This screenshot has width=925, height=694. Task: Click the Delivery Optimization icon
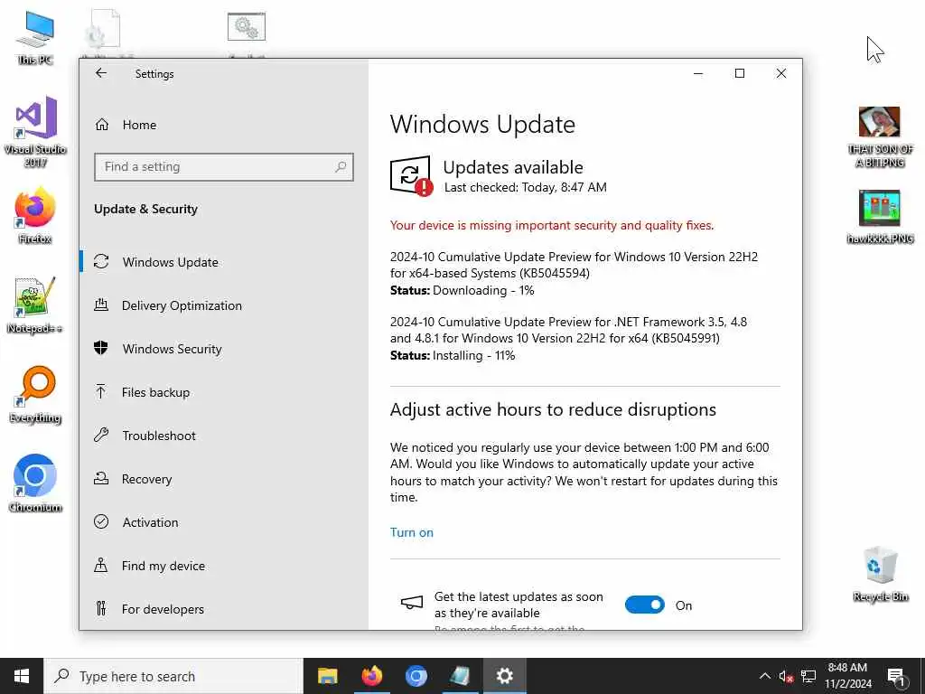(101, 305)
